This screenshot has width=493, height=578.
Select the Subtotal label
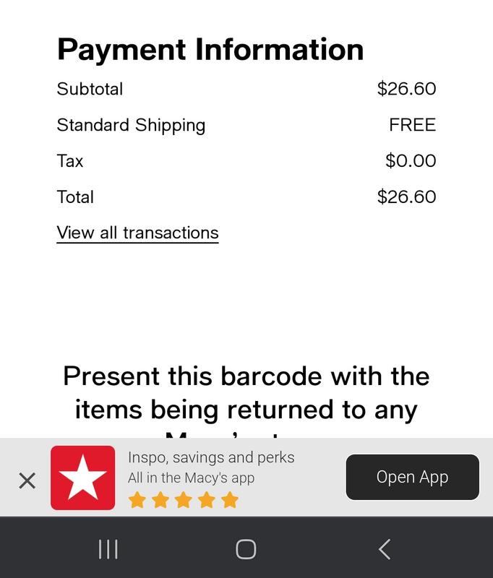point(90,89)
